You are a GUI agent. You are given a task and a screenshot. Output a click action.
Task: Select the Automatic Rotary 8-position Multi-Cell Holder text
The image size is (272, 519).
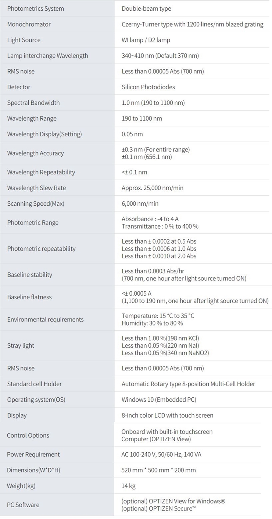pyautogui.click(x=188, y=384)
